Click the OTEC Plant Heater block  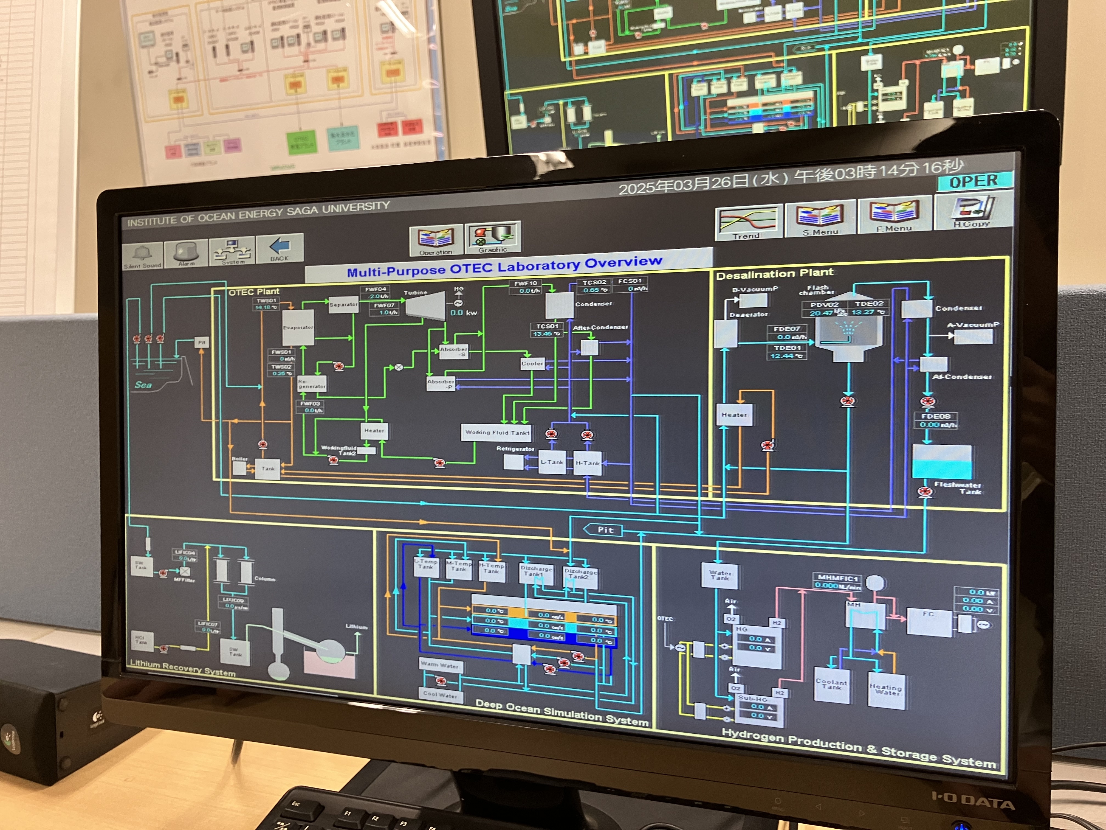[374, 431]
